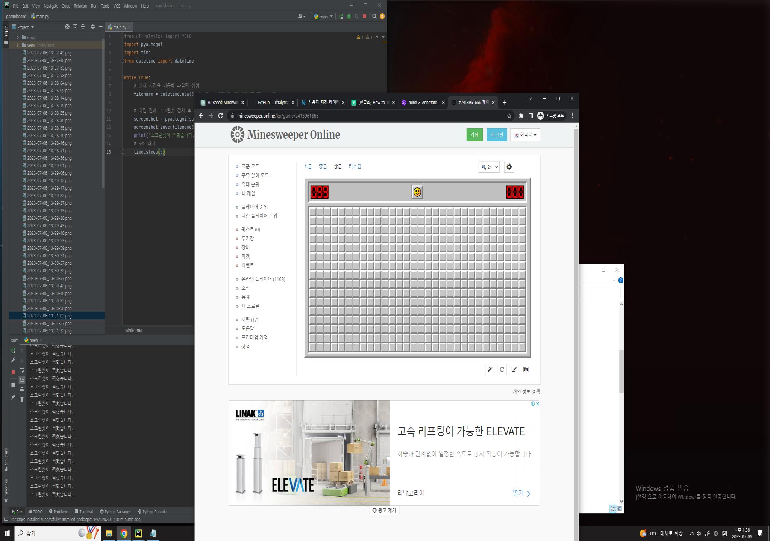Screen dimensions: 770x541
Task: Open the Chrome tab search chevron
Action: pos(530,99)
